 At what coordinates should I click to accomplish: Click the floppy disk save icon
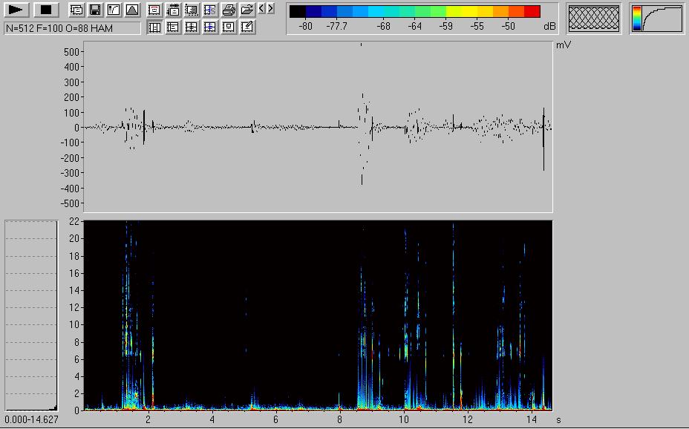point(95,10)
